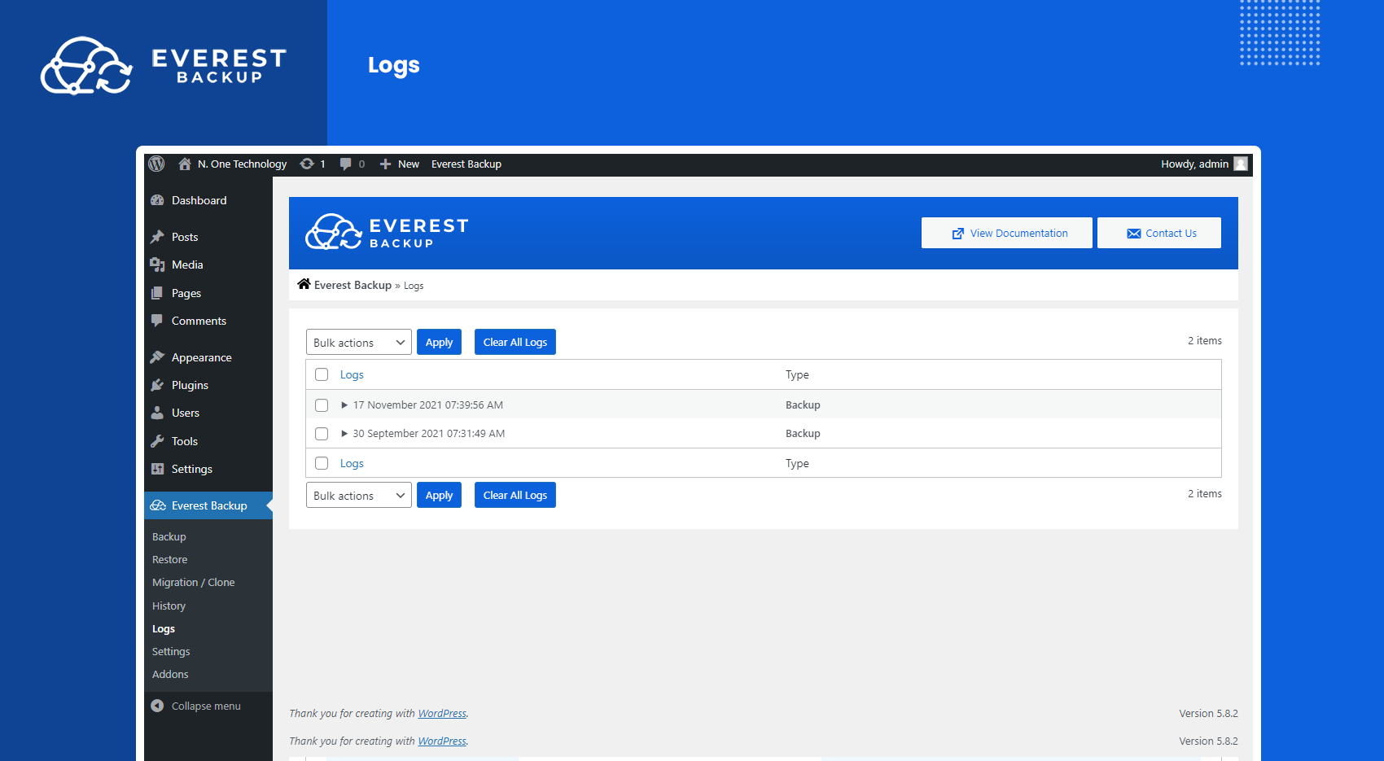This screenshot has width=1384, height=761.
Task: Click the top Clear All Logs button
Action: point(515,342)
